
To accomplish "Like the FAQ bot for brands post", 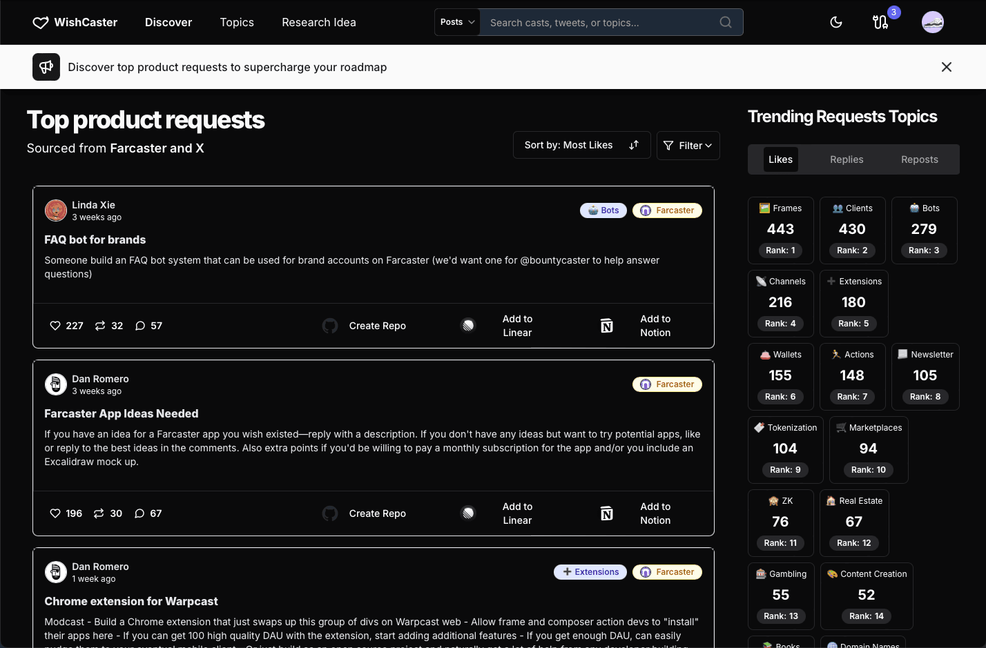I will 55,326.
